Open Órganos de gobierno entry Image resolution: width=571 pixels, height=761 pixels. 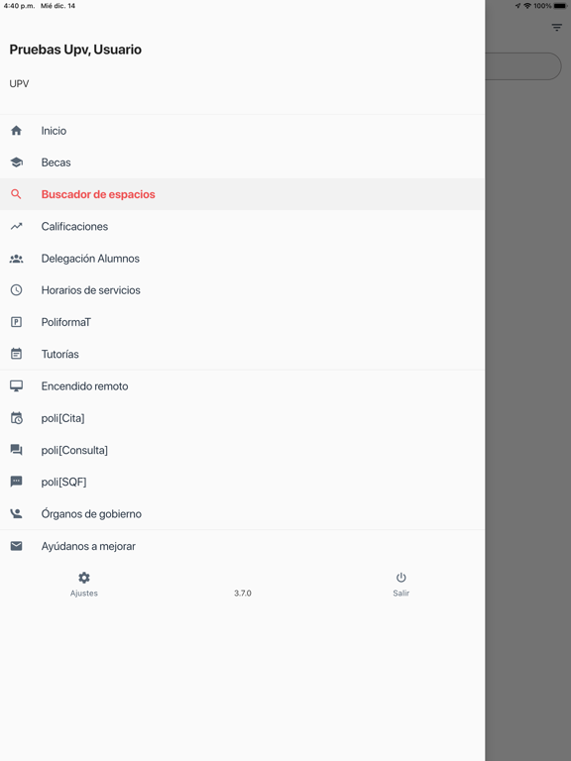tap(242, 513)
